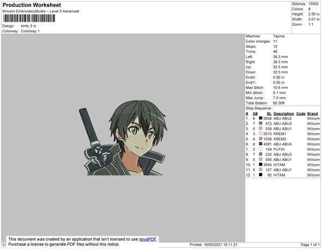Click the Width value '3.01 in'
The width and height of the screenshot is (322, 249).
click(x=314, y=19)
